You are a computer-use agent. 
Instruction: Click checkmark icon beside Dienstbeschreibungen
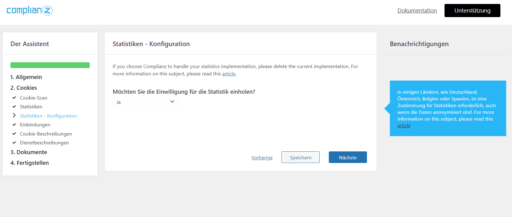click(x=14, y=143)
